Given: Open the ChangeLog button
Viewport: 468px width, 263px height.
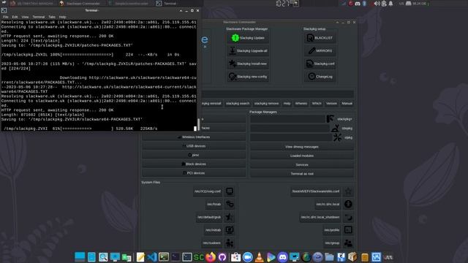Looking at the screenshot, I should click(320, 77).
